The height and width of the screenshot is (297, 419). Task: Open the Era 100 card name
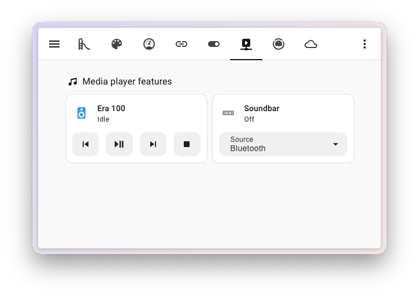(111, 108)
